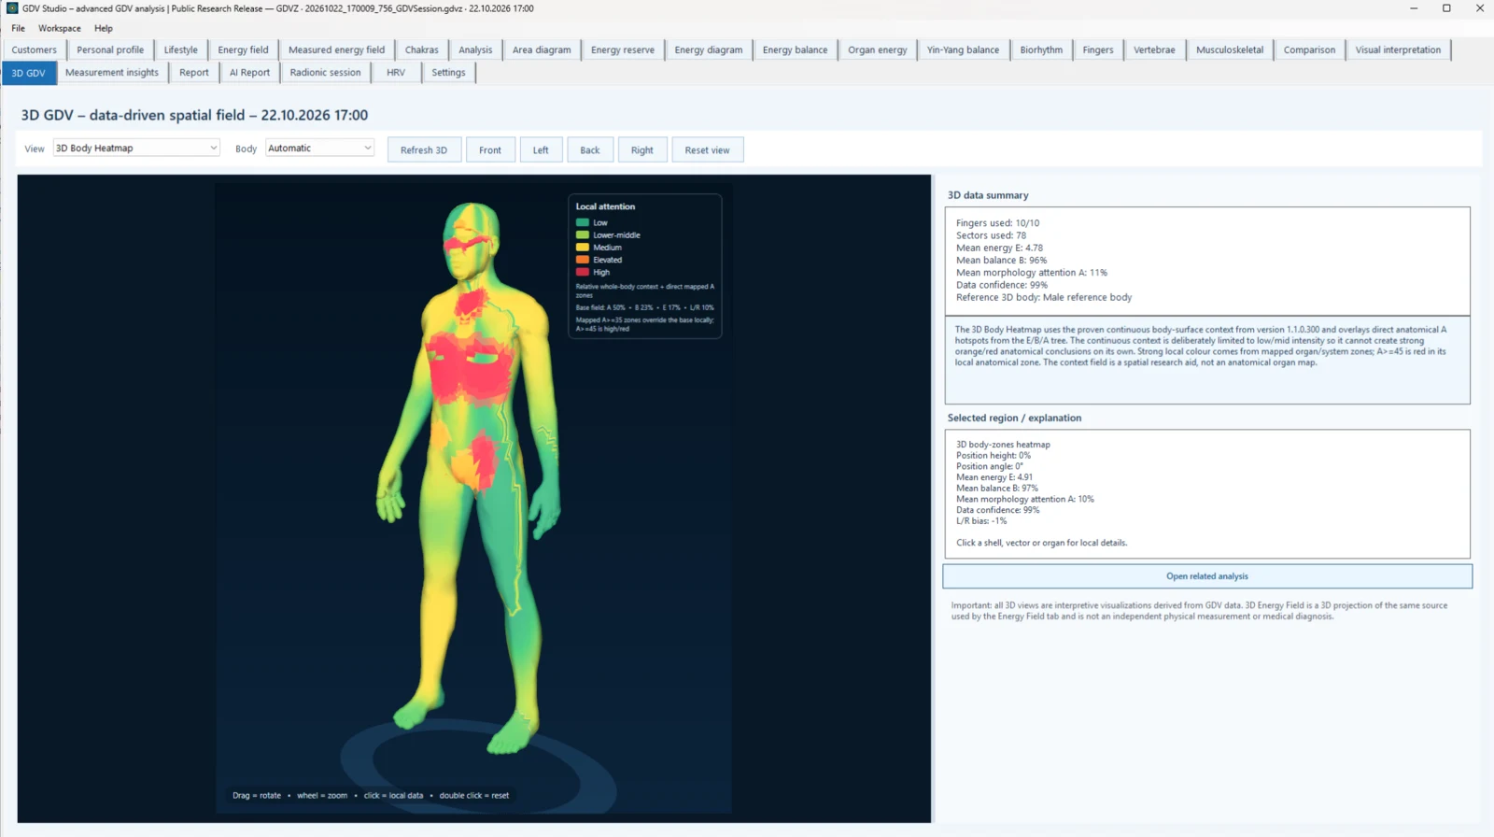Open the Energy balance tab

pos(796,50)
